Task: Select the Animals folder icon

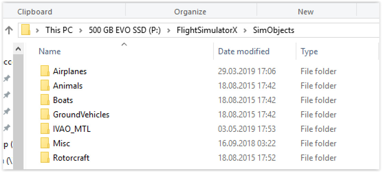Action: tap(45, 85)
